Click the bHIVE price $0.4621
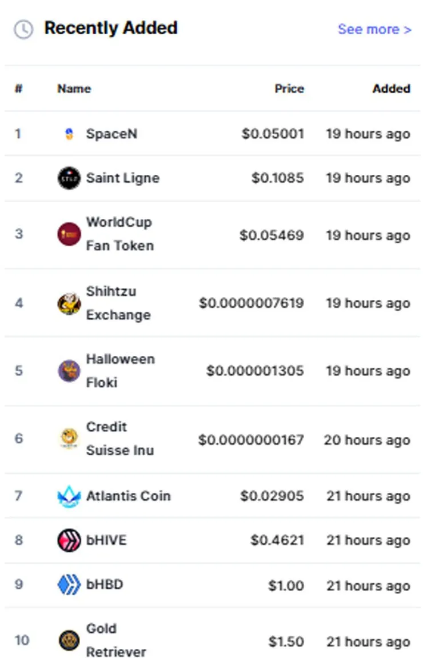This screenshot has height=670, width=423. pyautogui.click(x=277, y=540)
